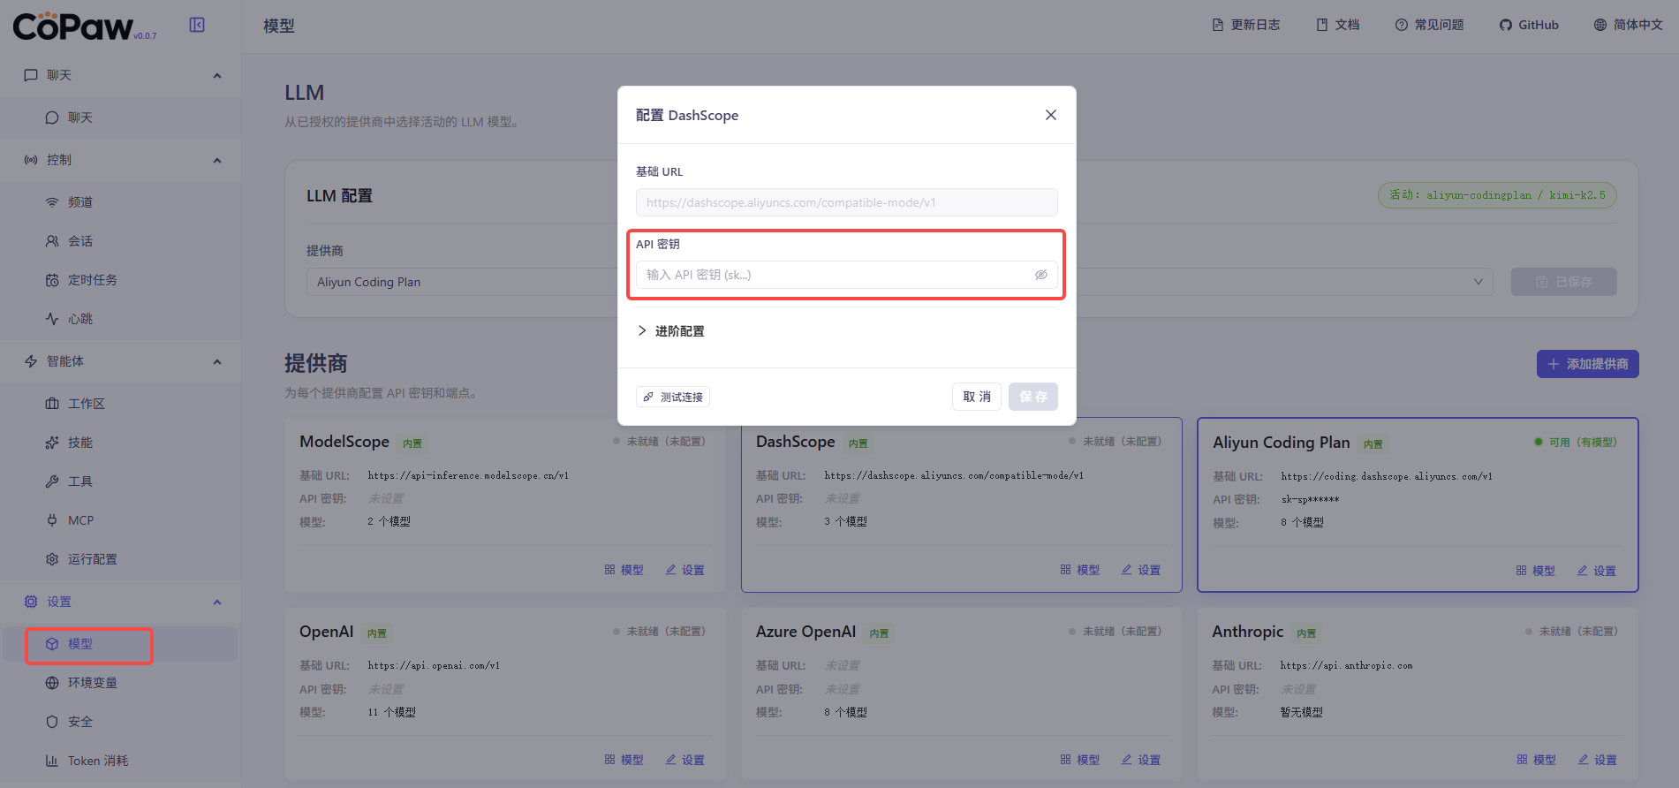This screenshot has width=1679, height=788.
Task: Click the changelog 更新日志 icon
Action: [1218, 25]
